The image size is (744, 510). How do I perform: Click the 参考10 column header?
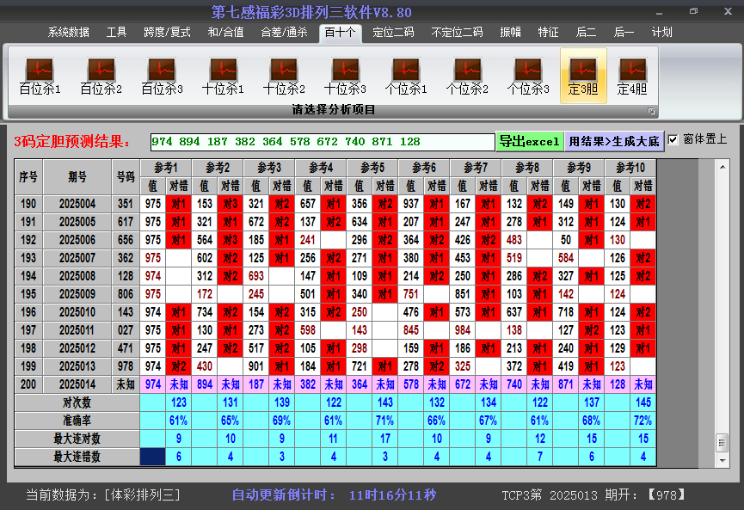click(x=630, y=168)
